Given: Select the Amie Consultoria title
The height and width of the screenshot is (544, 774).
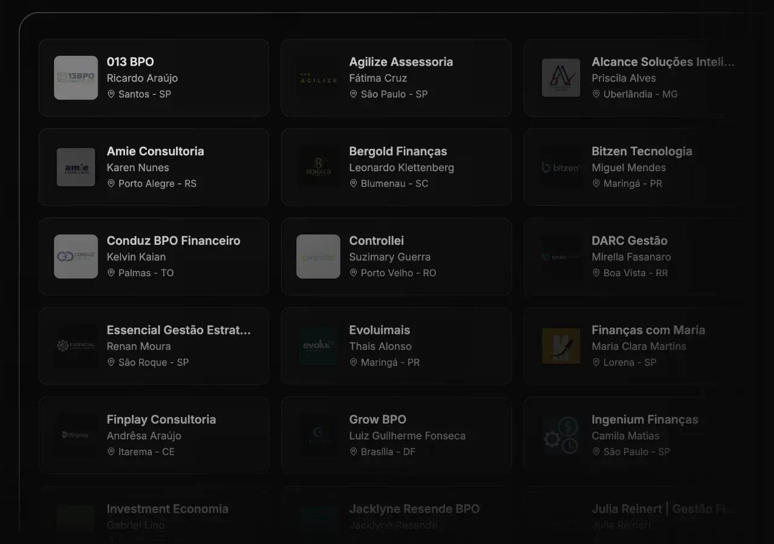Looking at the screenshot, I should pyautogui.click(x=155, y=151).
